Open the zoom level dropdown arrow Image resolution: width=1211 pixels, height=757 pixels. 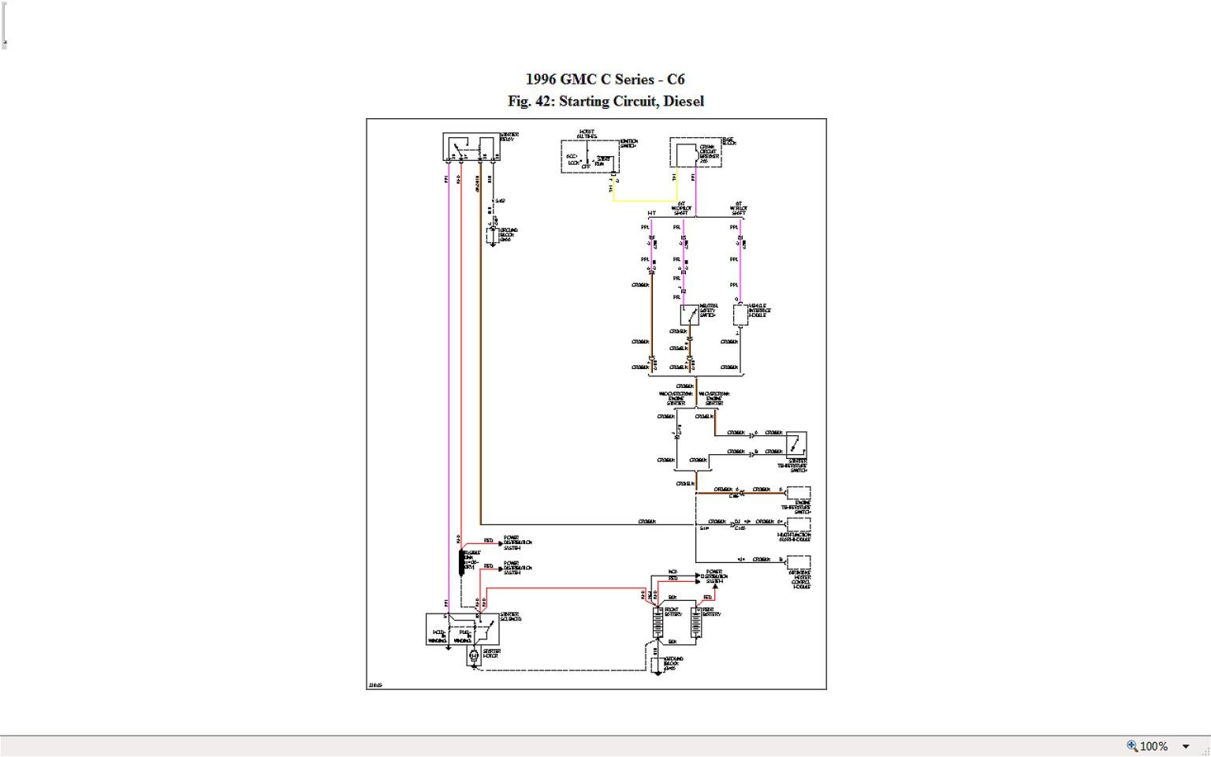pos(1185,746)
